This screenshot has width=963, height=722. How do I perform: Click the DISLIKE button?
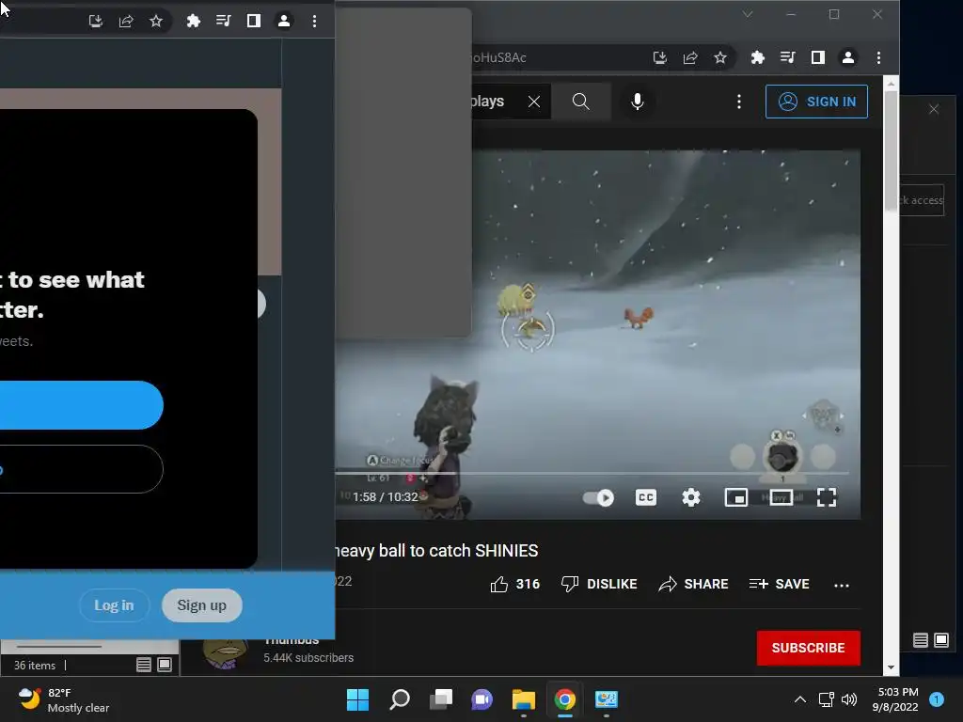pyautogui.click(x=599, y=584)
